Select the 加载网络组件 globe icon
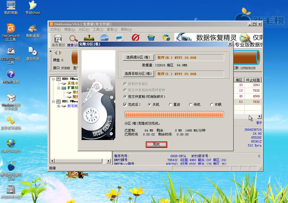Viewport: 288px width, 203px height. [x=11, y=146]
